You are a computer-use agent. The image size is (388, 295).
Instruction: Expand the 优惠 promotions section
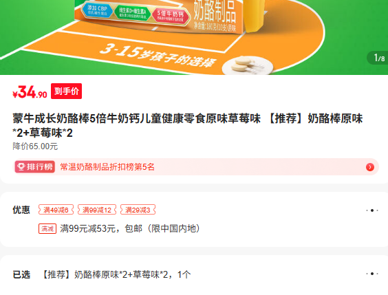tap(194, 219)
